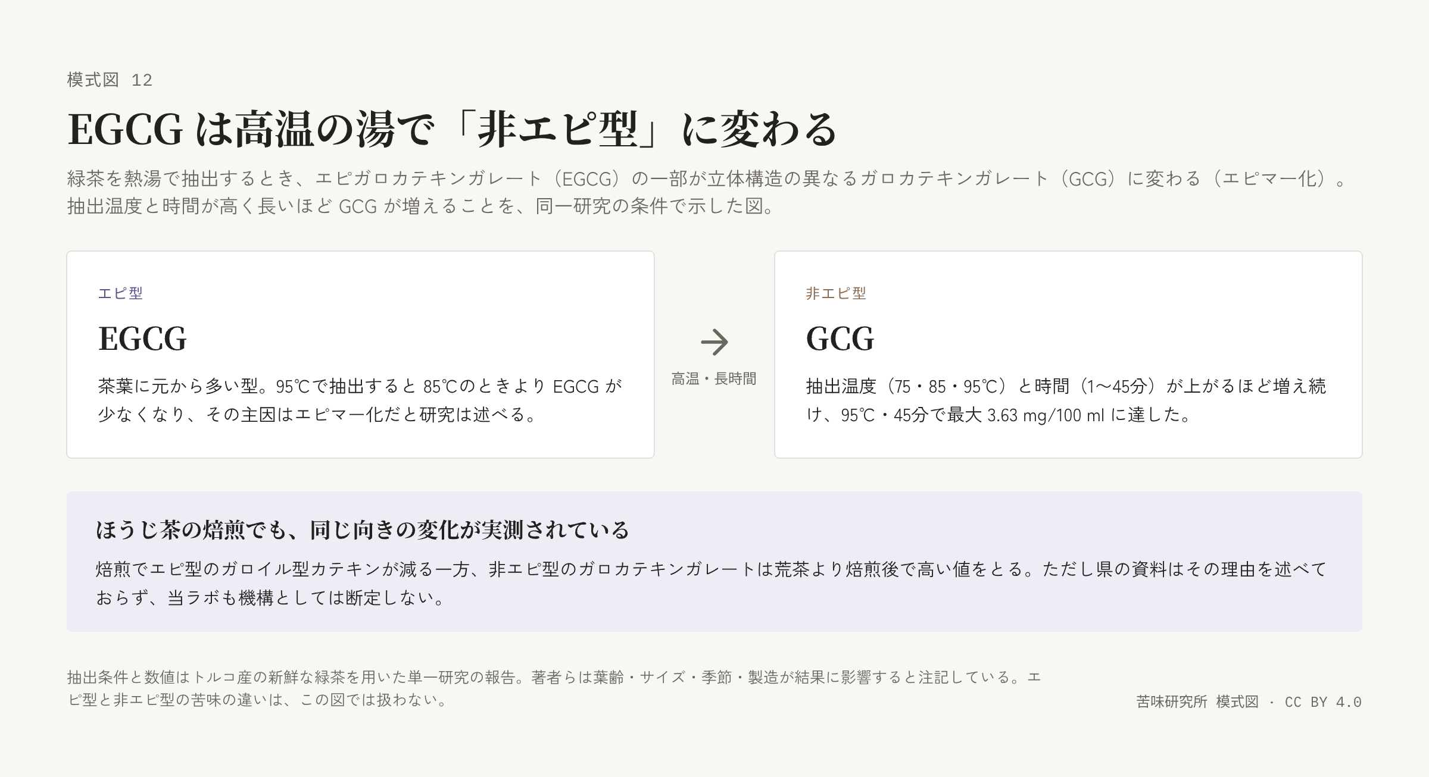The width and height of the screenshot is (1429, 777).
Task: Click the EGCG card paragraph starting '茶葉に元から多い型'
Action: coord(360,400)
